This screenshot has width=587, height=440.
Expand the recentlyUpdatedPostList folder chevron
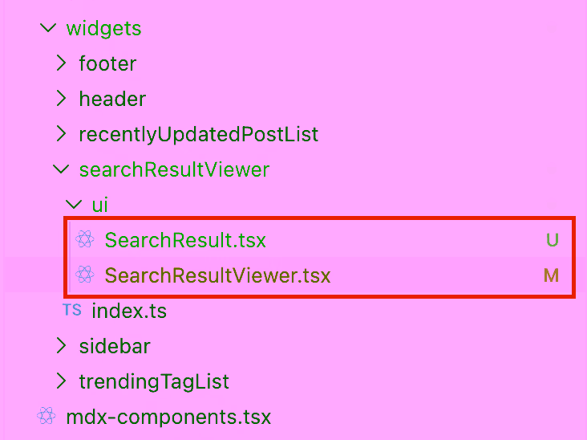[x=61, y=134]
